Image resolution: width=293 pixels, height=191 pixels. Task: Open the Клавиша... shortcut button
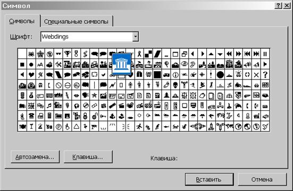(x=88, y=157)
